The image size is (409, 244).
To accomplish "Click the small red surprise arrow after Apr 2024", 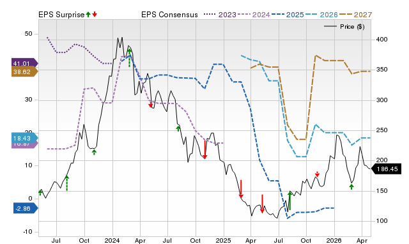I will pyautogui.click(x=151, y=105).
